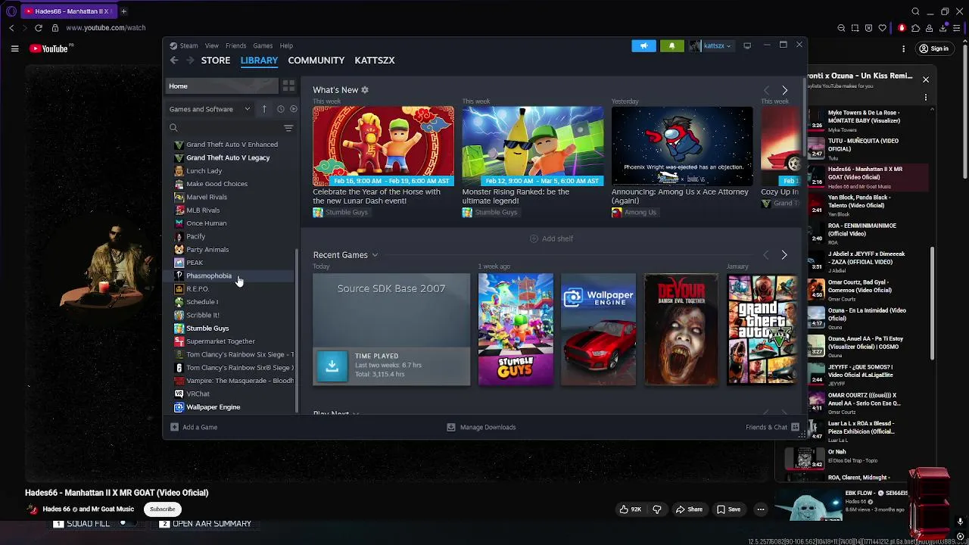
Task: Save the YouTube video to playlist
Action: (x=728, y=509)
